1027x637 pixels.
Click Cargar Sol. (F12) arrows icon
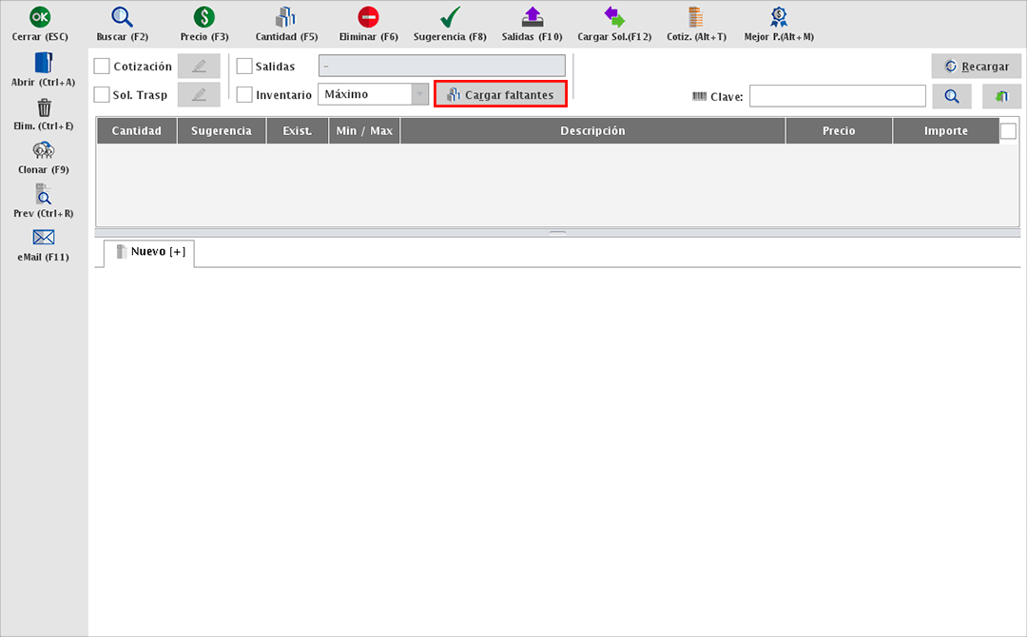pyautogui.click(x=614, y=17)
